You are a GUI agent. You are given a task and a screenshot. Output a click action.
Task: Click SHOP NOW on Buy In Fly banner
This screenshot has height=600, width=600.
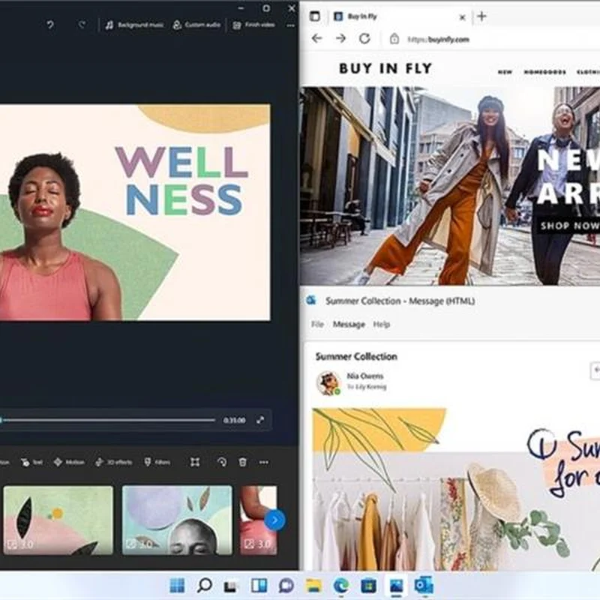pos(568,225)
